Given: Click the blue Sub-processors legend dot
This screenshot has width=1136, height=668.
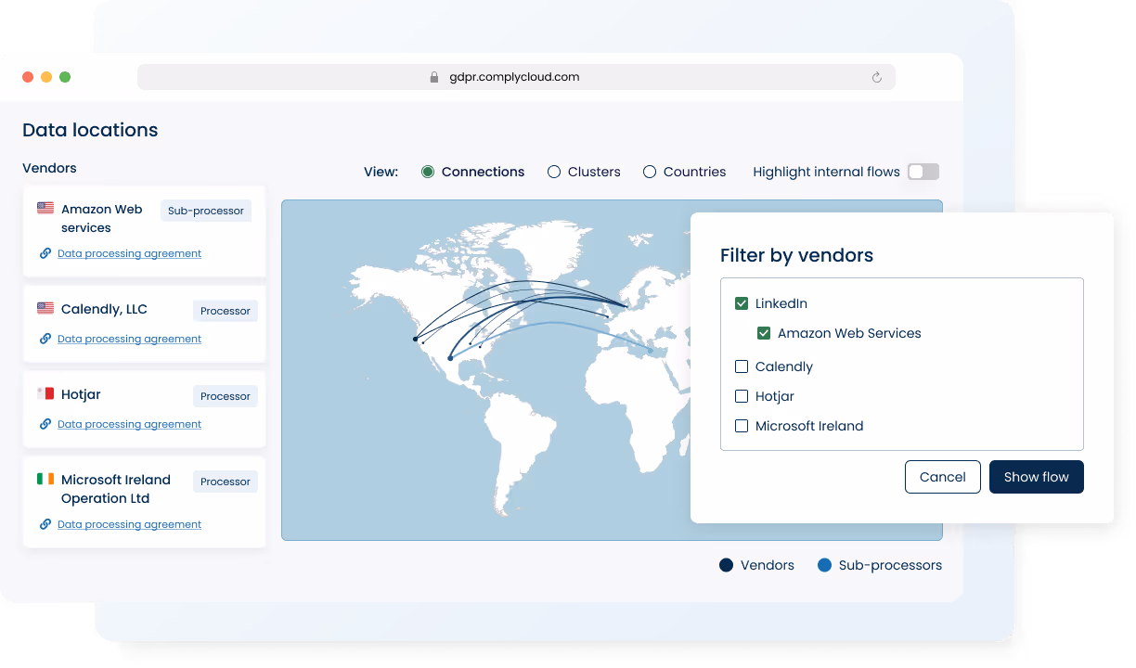Looking at the screenshot, I should pyautogui.click(x=824, y=565).
